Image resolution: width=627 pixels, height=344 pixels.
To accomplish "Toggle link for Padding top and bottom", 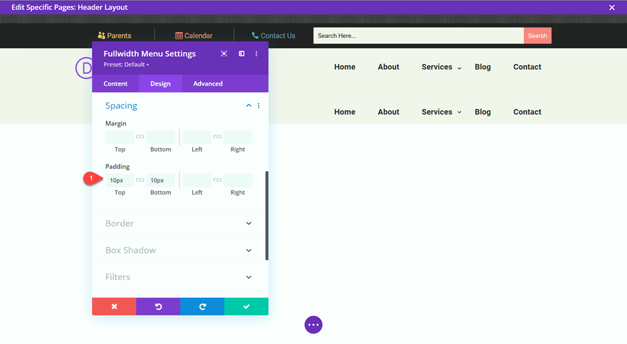I will [x=140, y=180].
